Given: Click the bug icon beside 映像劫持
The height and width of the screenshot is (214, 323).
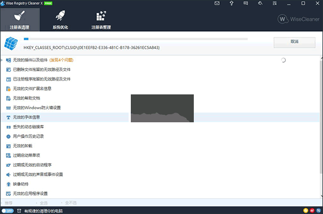Looking at the screenshot, I should coord(9,184).
